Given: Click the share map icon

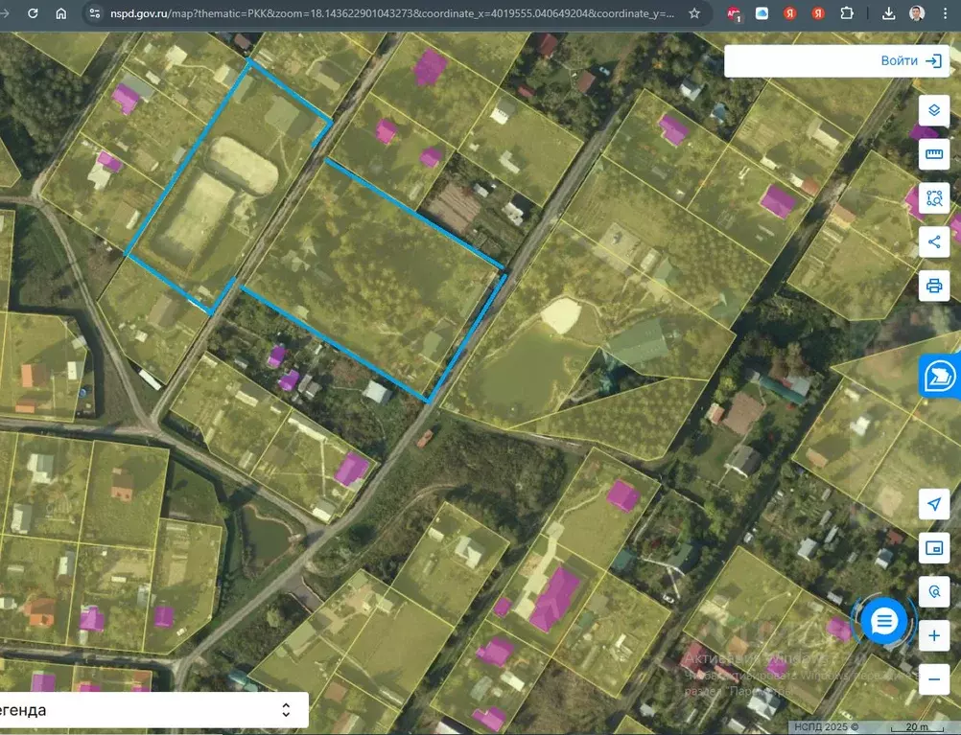Looking at the screenshot, I should 933,241.
